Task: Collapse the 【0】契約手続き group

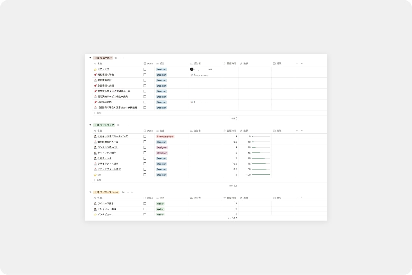Action: (90, 58)
